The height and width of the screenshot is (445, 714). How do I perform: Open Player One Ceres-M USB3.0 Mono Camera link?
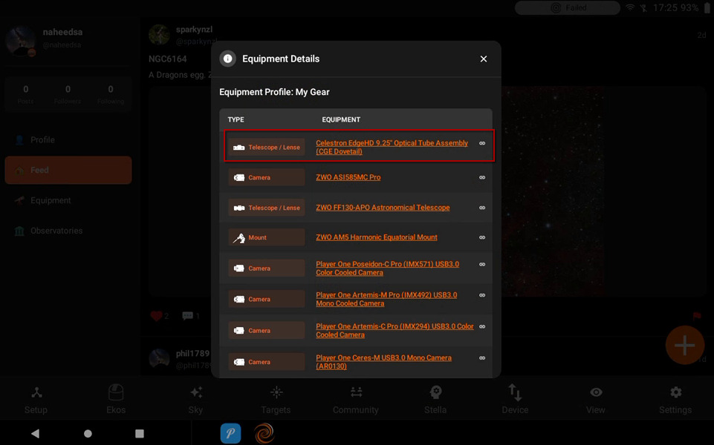[383, 362]
